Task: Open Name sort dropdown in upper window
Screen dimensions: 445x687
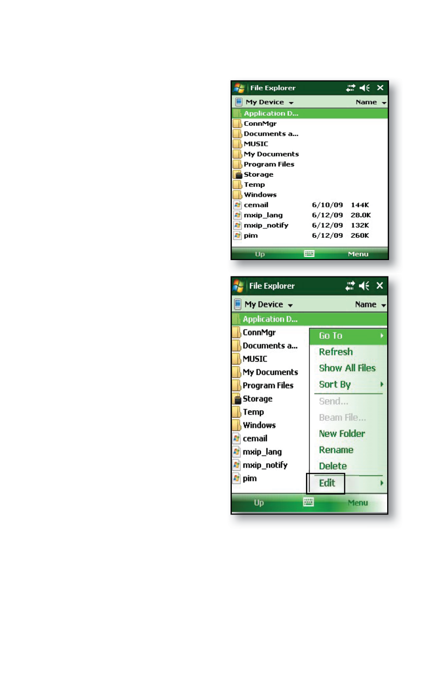Action: pos(371,102)
